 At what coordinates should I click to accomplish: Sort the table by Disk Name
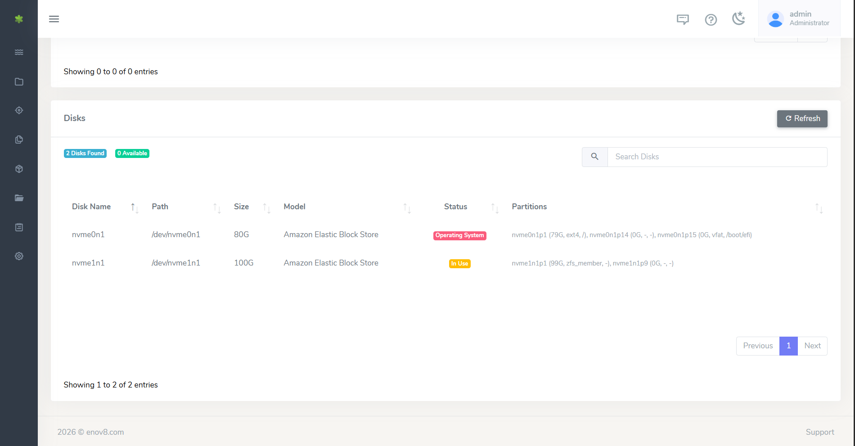click(x=91, y=207)
